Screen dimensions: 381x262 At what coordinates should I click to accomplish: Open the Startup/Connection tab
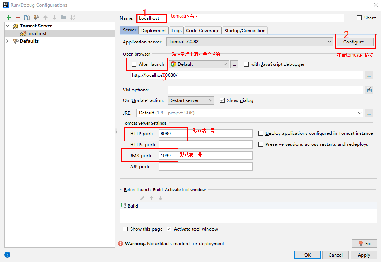click(245, 31)
